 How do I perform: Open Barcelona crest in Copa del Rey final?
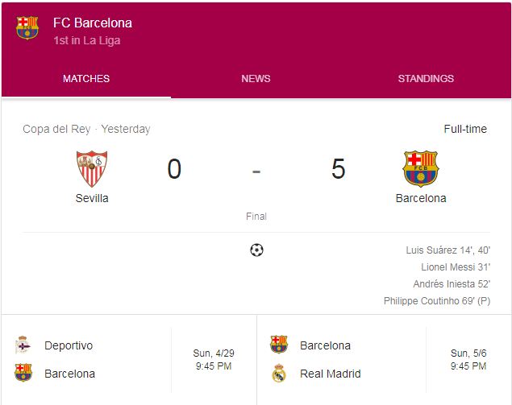(421, 168)
